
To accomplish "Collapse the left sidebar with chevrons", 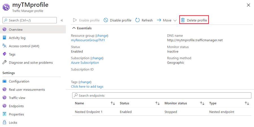I will point(62,20).
